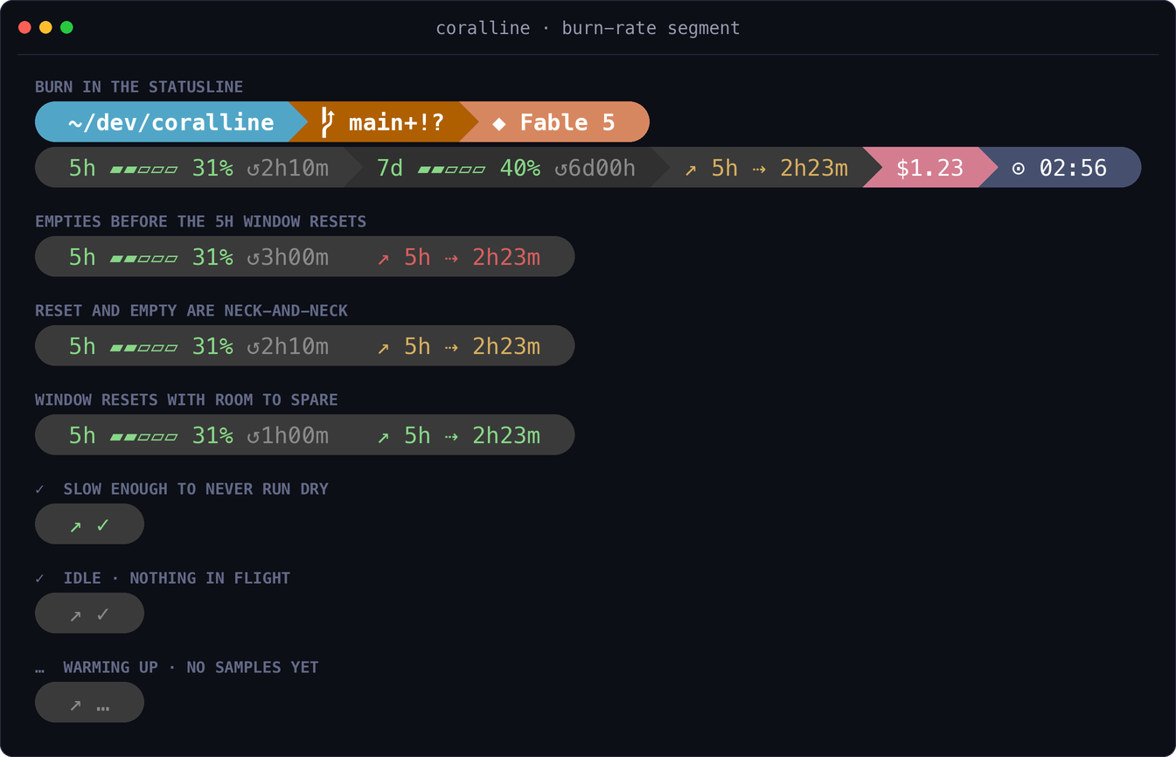
Task: Click the ↺1h00m reset countdown
Action: pyautogui.click(x=288, y=435)
